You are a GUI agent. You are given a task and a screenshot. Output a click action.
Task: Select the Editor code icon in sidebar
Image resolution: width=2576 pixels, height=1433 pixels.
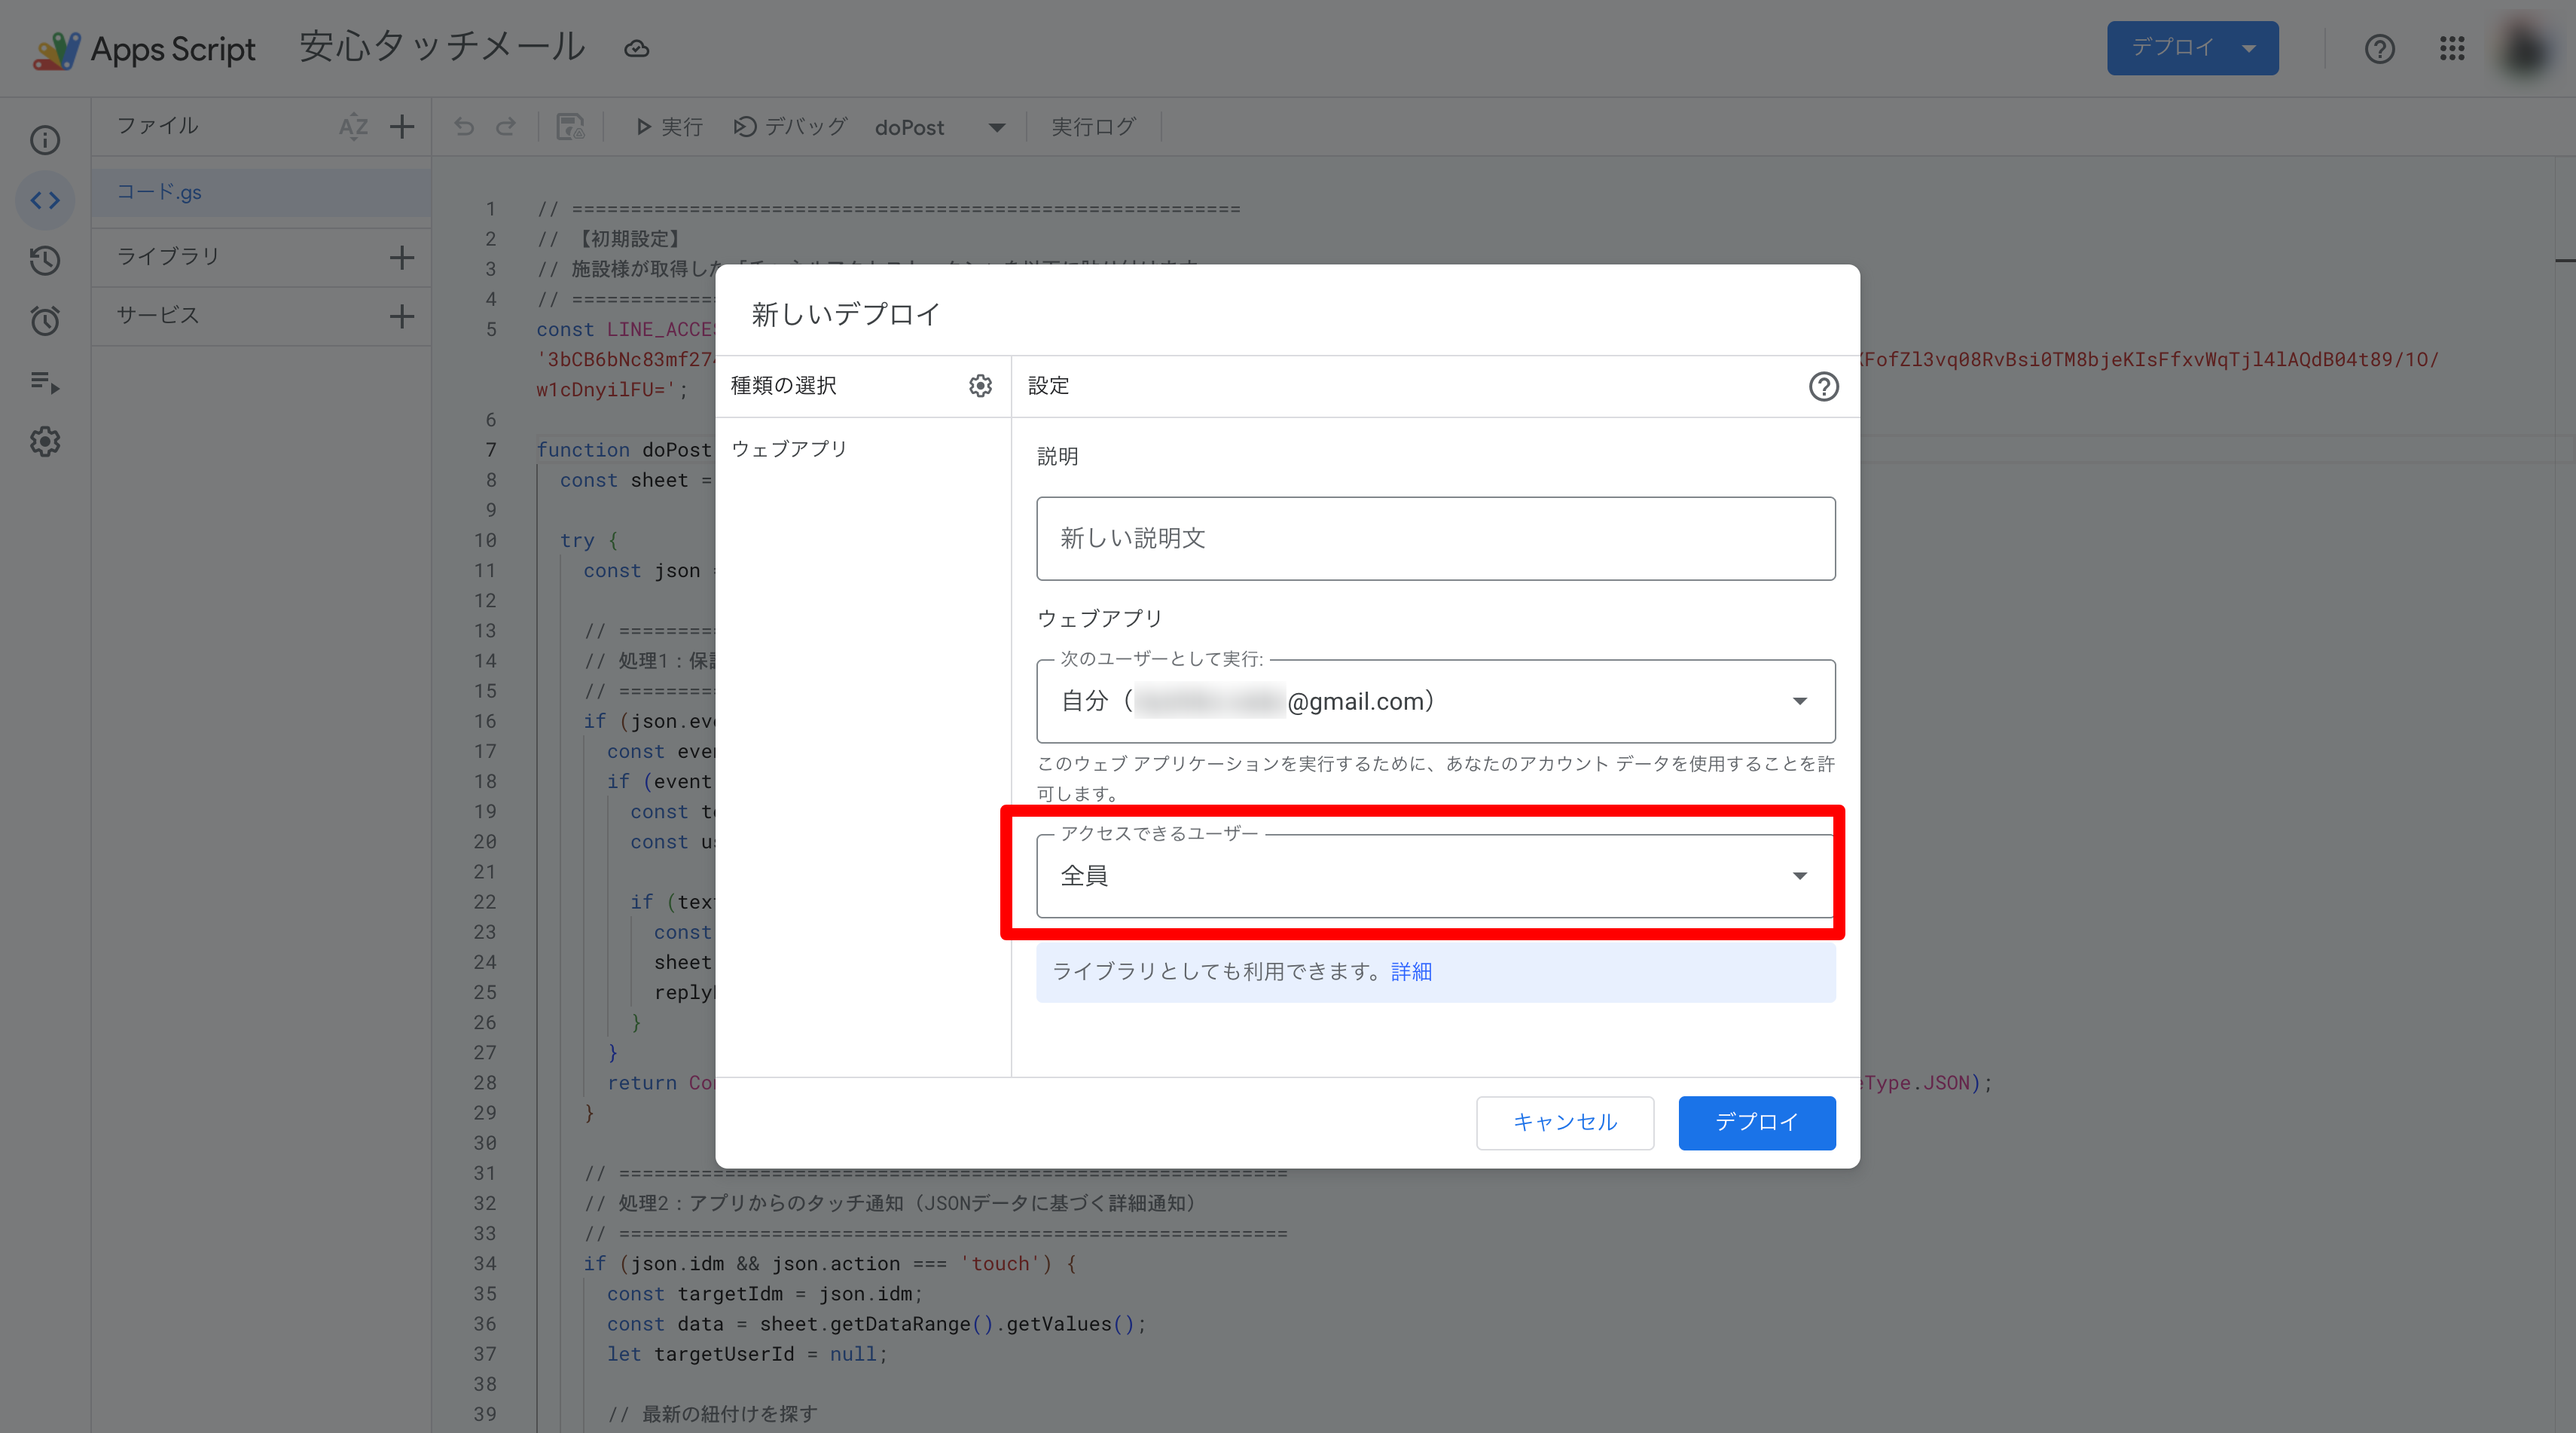pos(45,200)
